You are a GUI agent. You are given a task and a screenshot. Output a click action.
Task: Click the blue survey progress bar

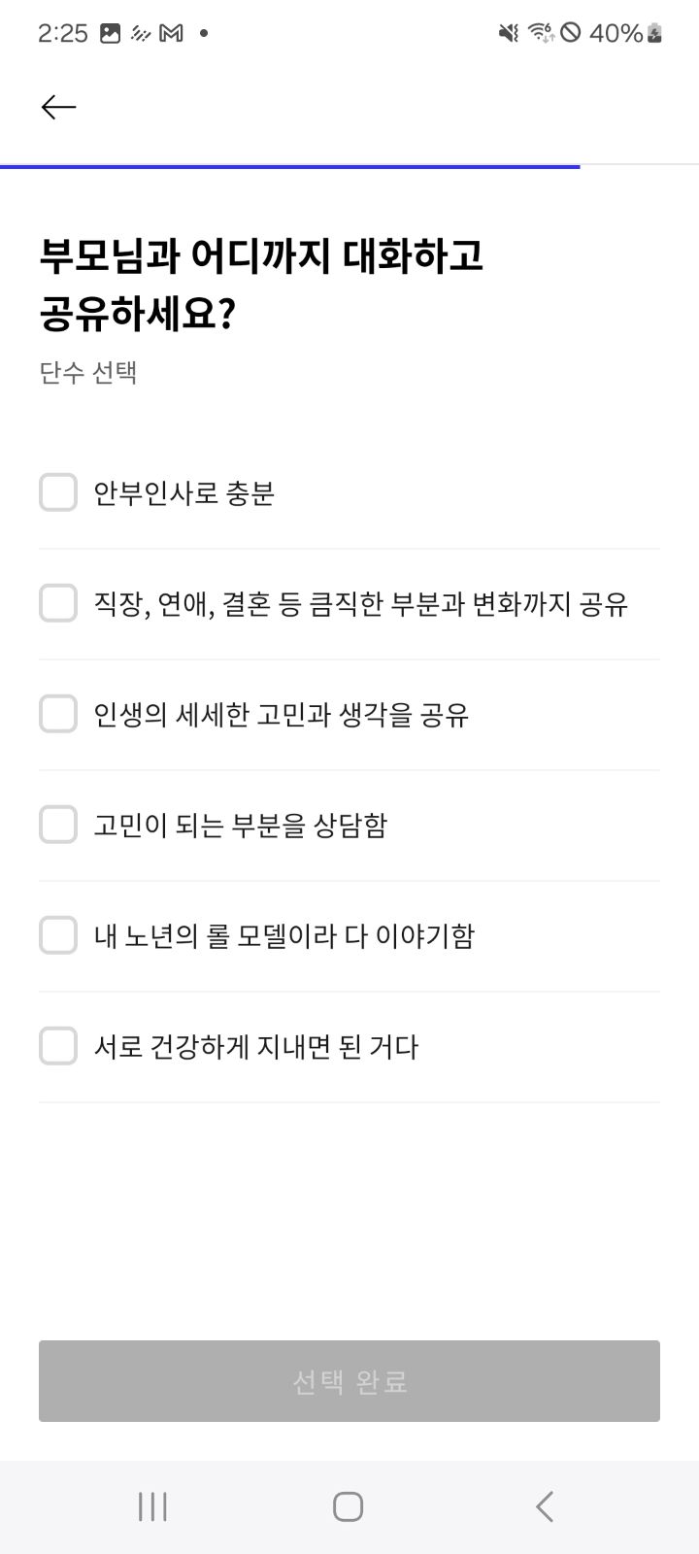click(x=289, y=167)
